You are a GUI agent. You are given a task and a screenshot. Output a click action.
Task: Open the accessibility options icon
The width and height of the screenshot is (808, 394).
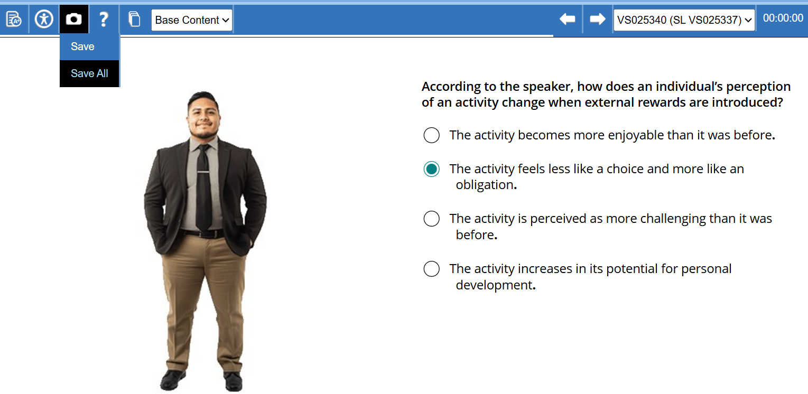44,20
